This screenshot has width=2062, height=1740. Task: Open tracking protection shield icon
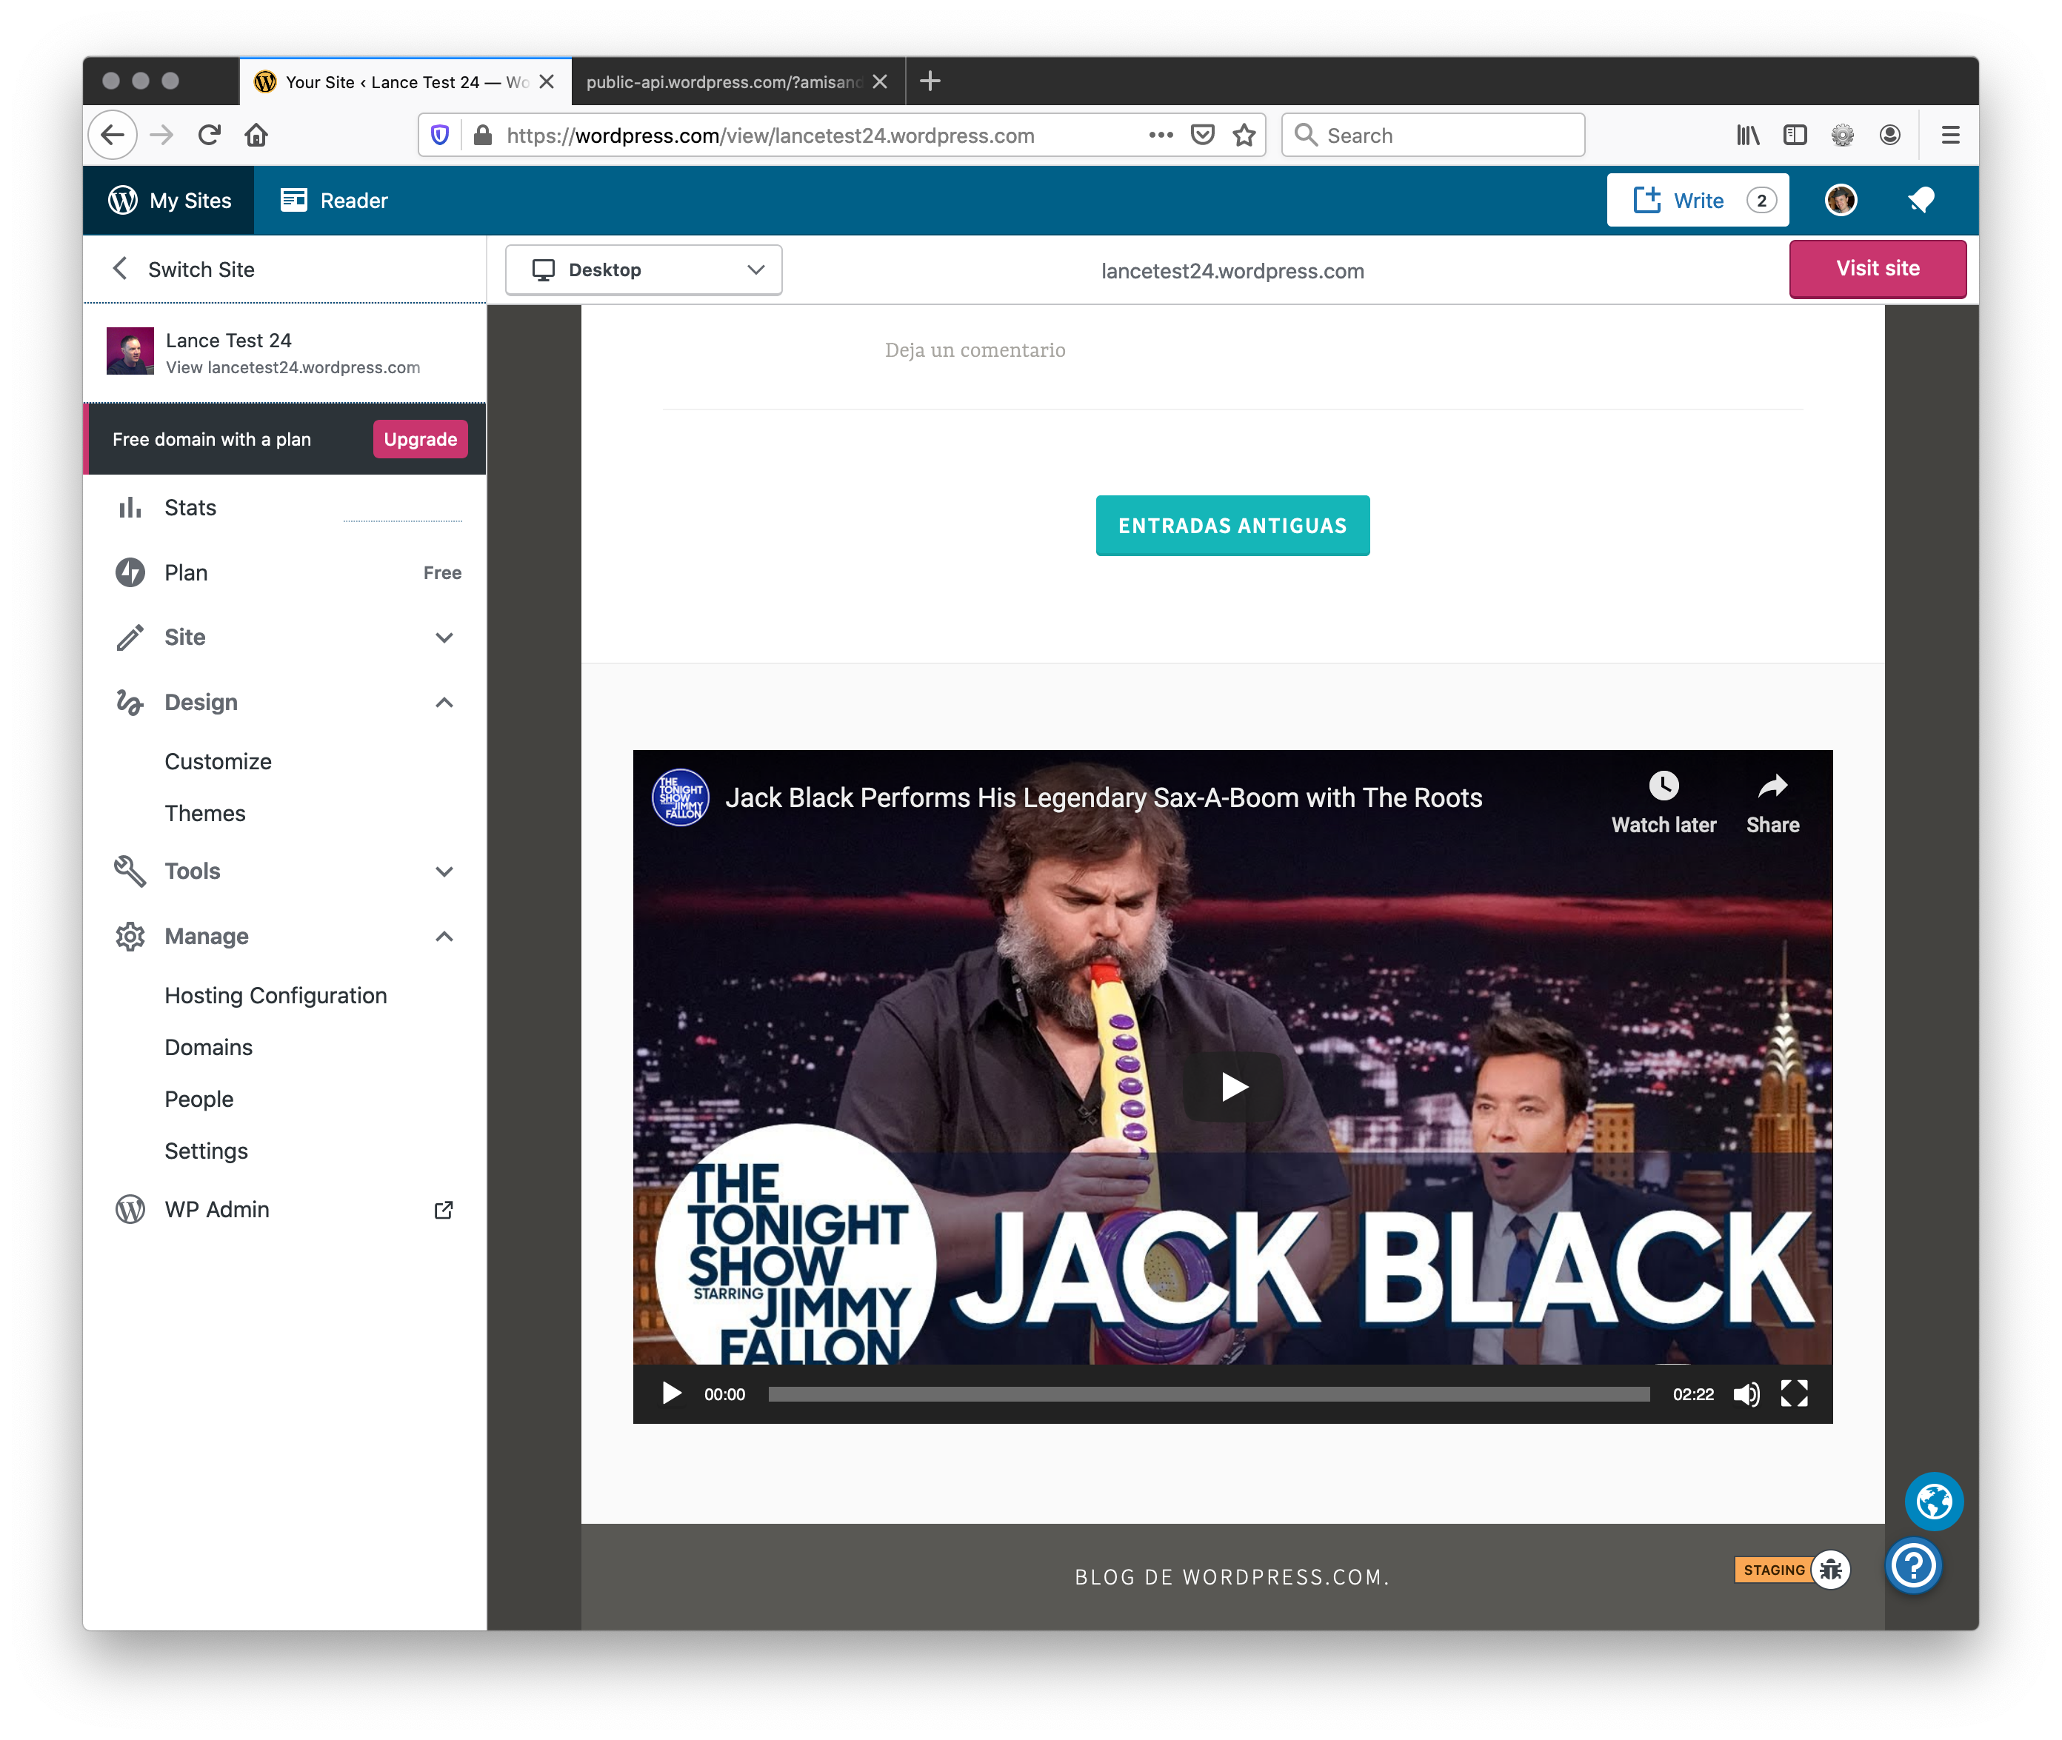[x=441, y=135]
